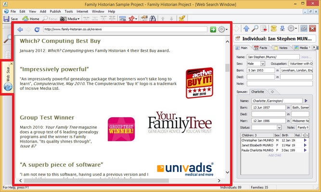Switch to the Notes tab

[x=281, y=48]
